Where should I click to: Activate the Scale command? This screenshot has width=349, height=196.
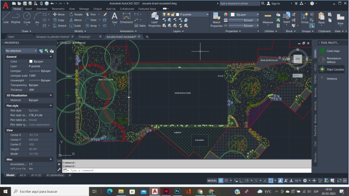click(75, 26)
